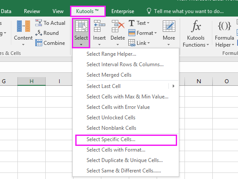
Task: Expand the Content dropdown arrow
Action: coord(23,45)
